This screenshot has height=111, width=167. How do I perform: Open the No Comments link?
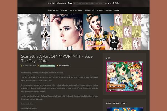pos(64,66)
